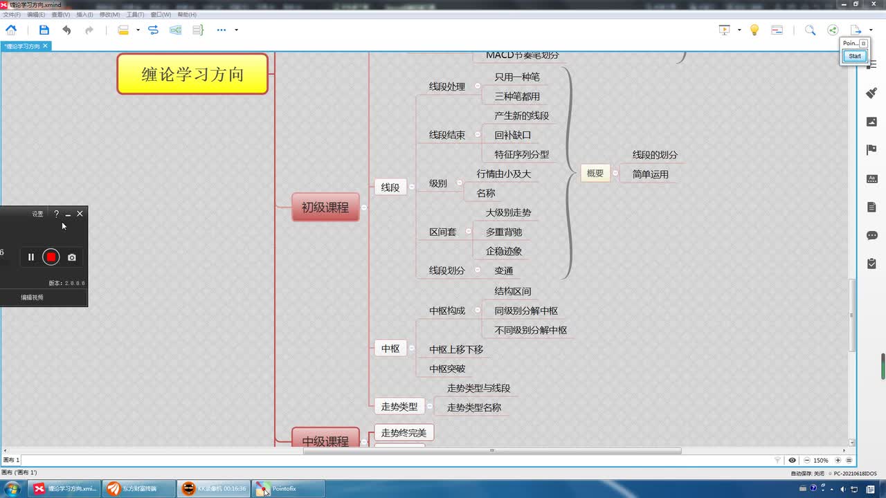Open the green share icon
886x498 pixels.
pos(833,30)
